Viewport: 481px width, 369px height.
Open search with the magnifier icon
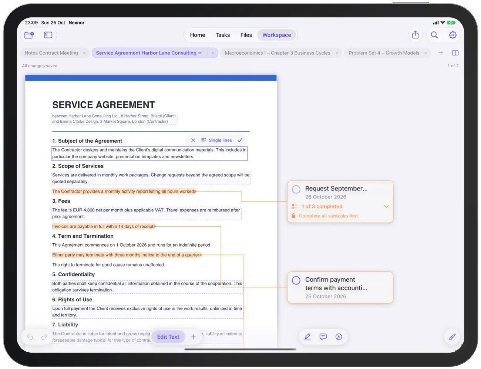[434, 35]
